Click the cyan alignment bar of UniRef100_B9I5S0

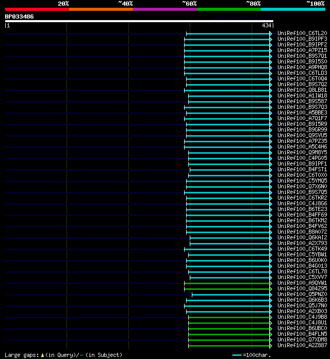[x=227, y=62]
